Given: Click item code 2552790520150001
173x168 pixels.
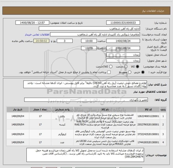Looking at the screenshot, I should coord(148,125).
